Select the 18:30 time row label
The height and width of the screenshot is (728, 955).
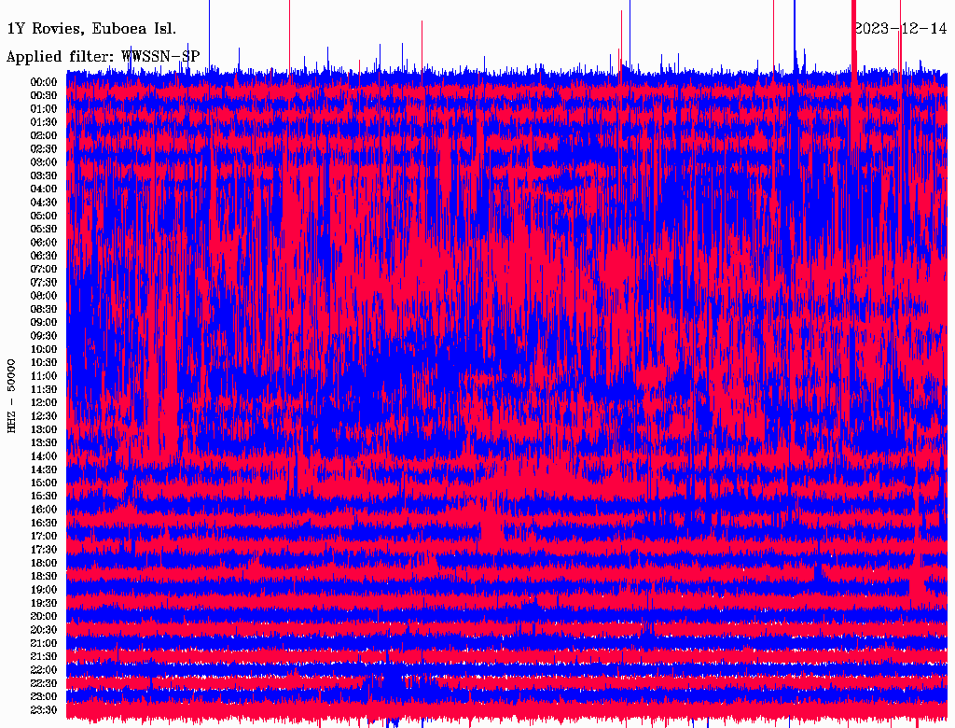tap(44, 576)
